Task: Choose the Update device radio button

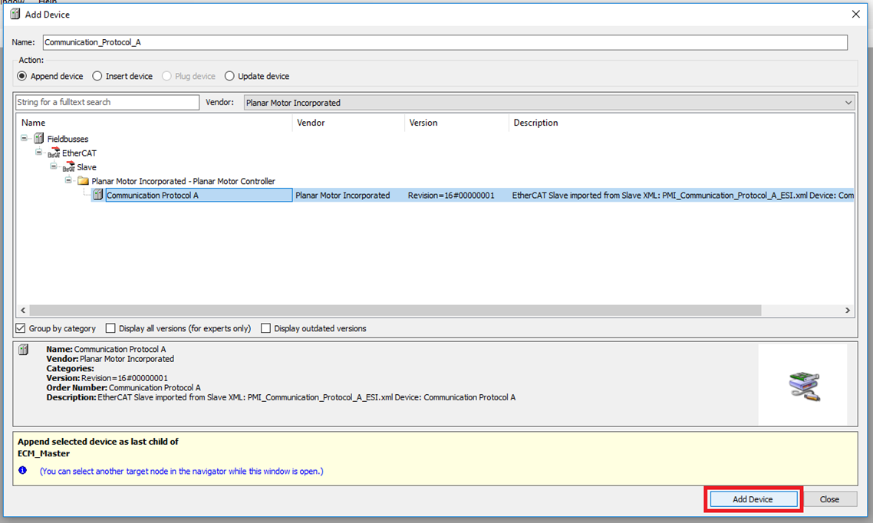Action: pos(229,76)
